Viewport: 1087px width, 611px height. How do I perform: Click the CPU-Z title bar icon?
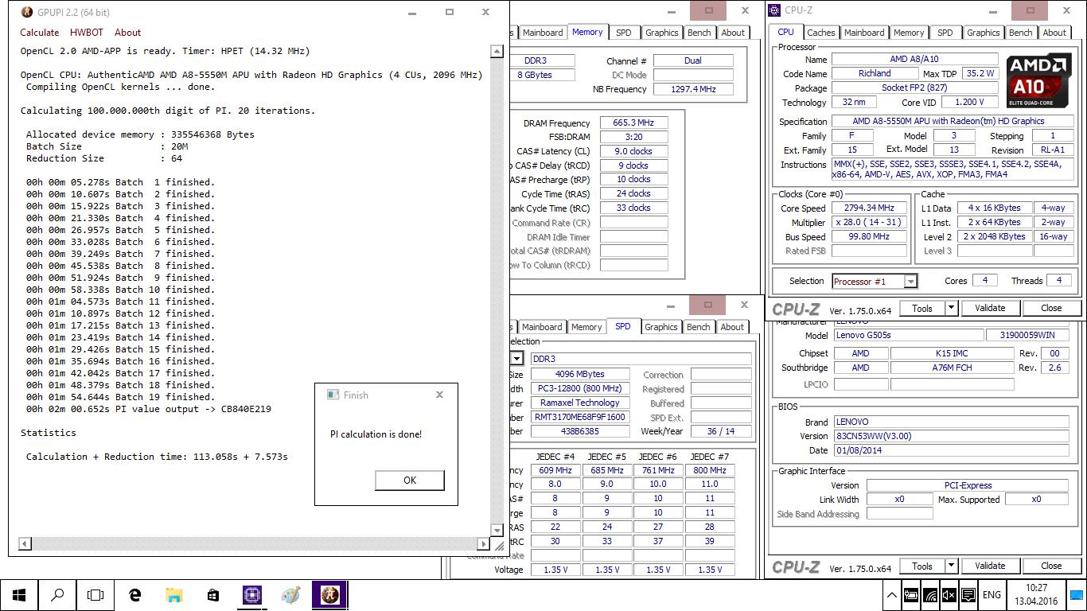click(x=776, y=10)
